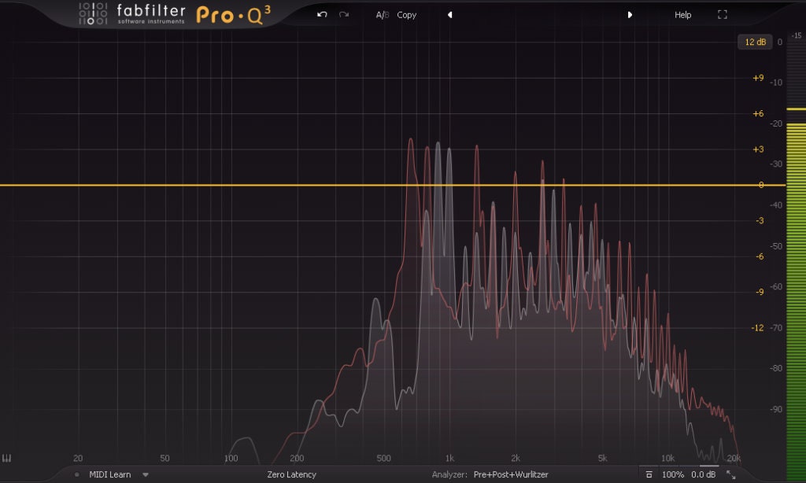Screen dimensions: 806x483
Task: Click the 100% gain scale value
Action: [672, 474]
